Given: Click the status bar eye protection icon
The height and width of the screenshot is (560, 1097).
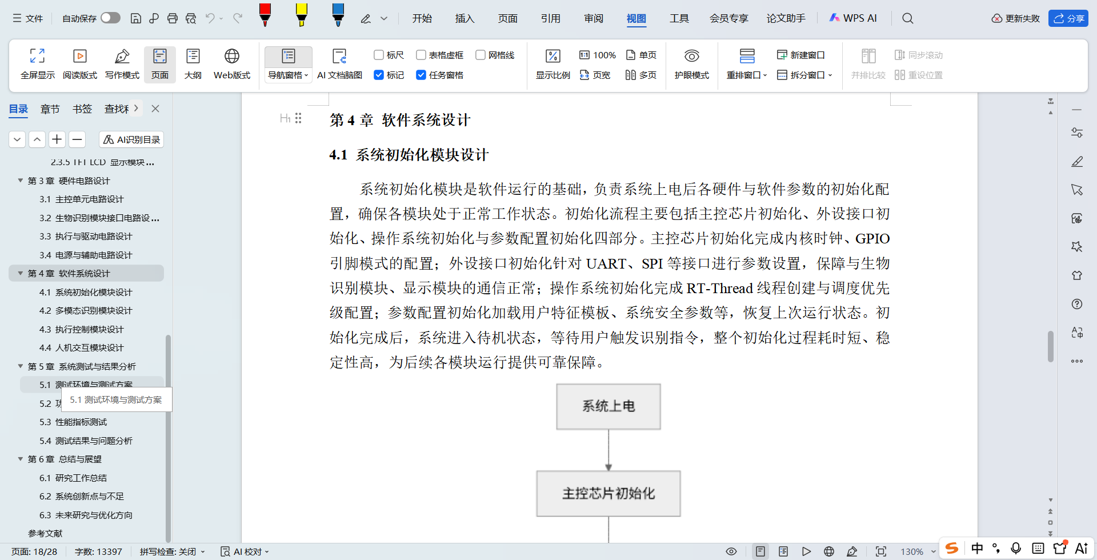Looking at the screenshot, I should point(731,551).
